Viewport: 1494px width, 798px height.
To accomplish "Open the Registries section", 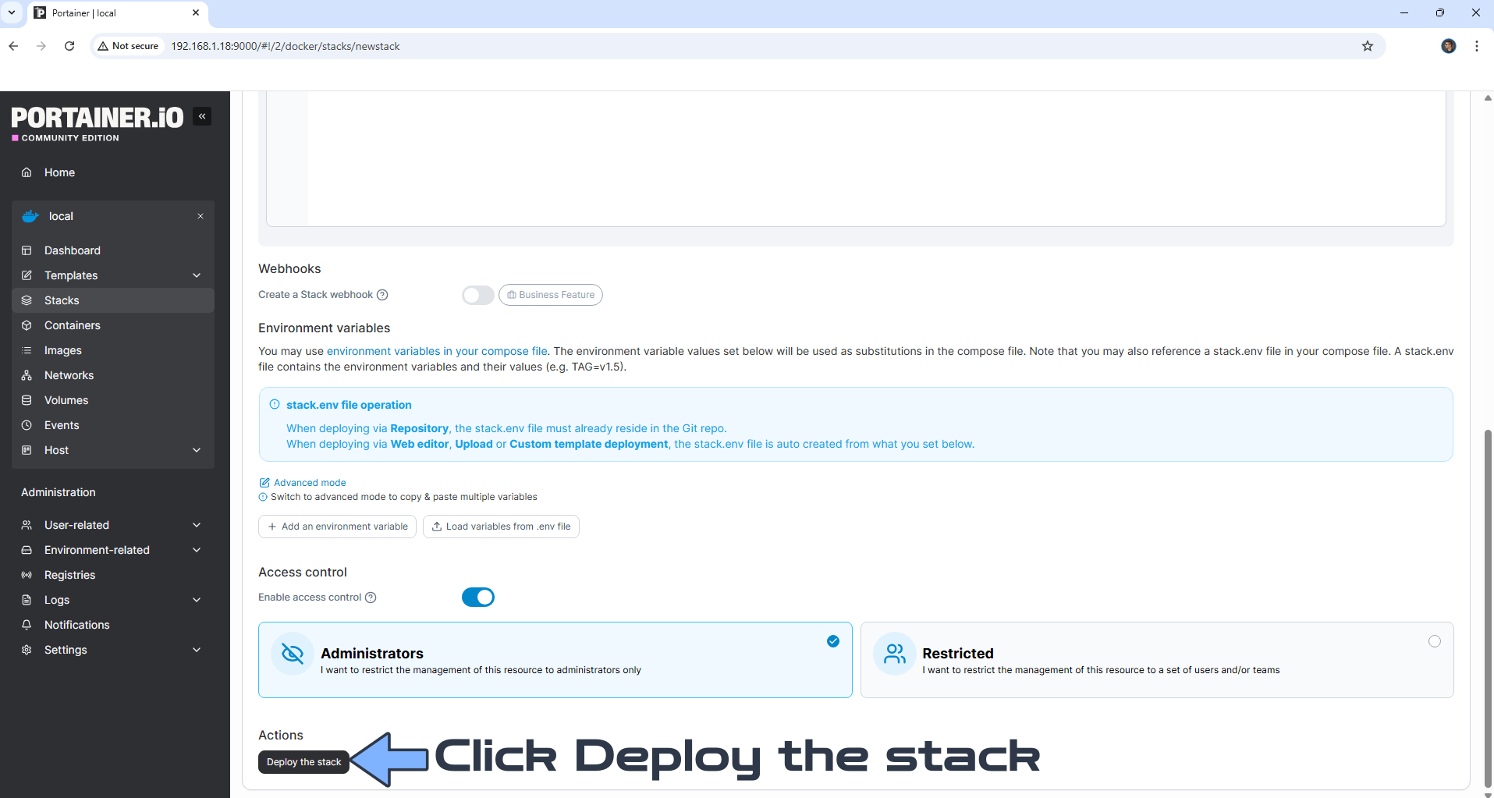I will click(x=69, y=575).
